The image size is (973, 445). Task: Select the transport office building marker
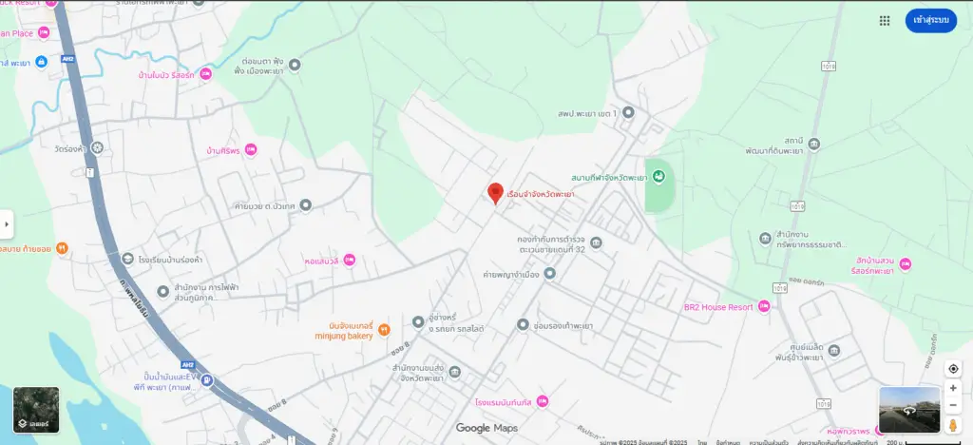[455, 372]
